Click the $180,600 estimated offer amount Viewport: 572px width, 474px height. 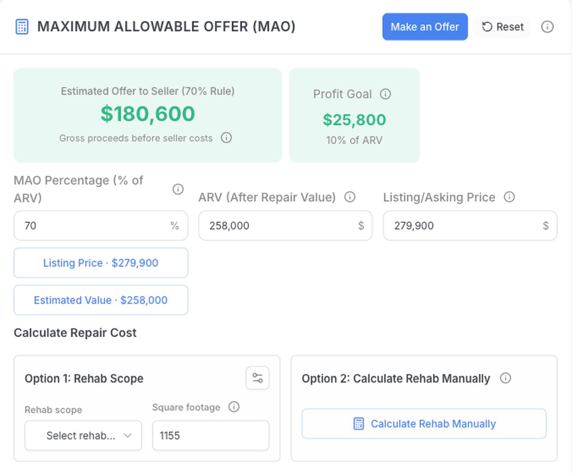click(148, 113)
